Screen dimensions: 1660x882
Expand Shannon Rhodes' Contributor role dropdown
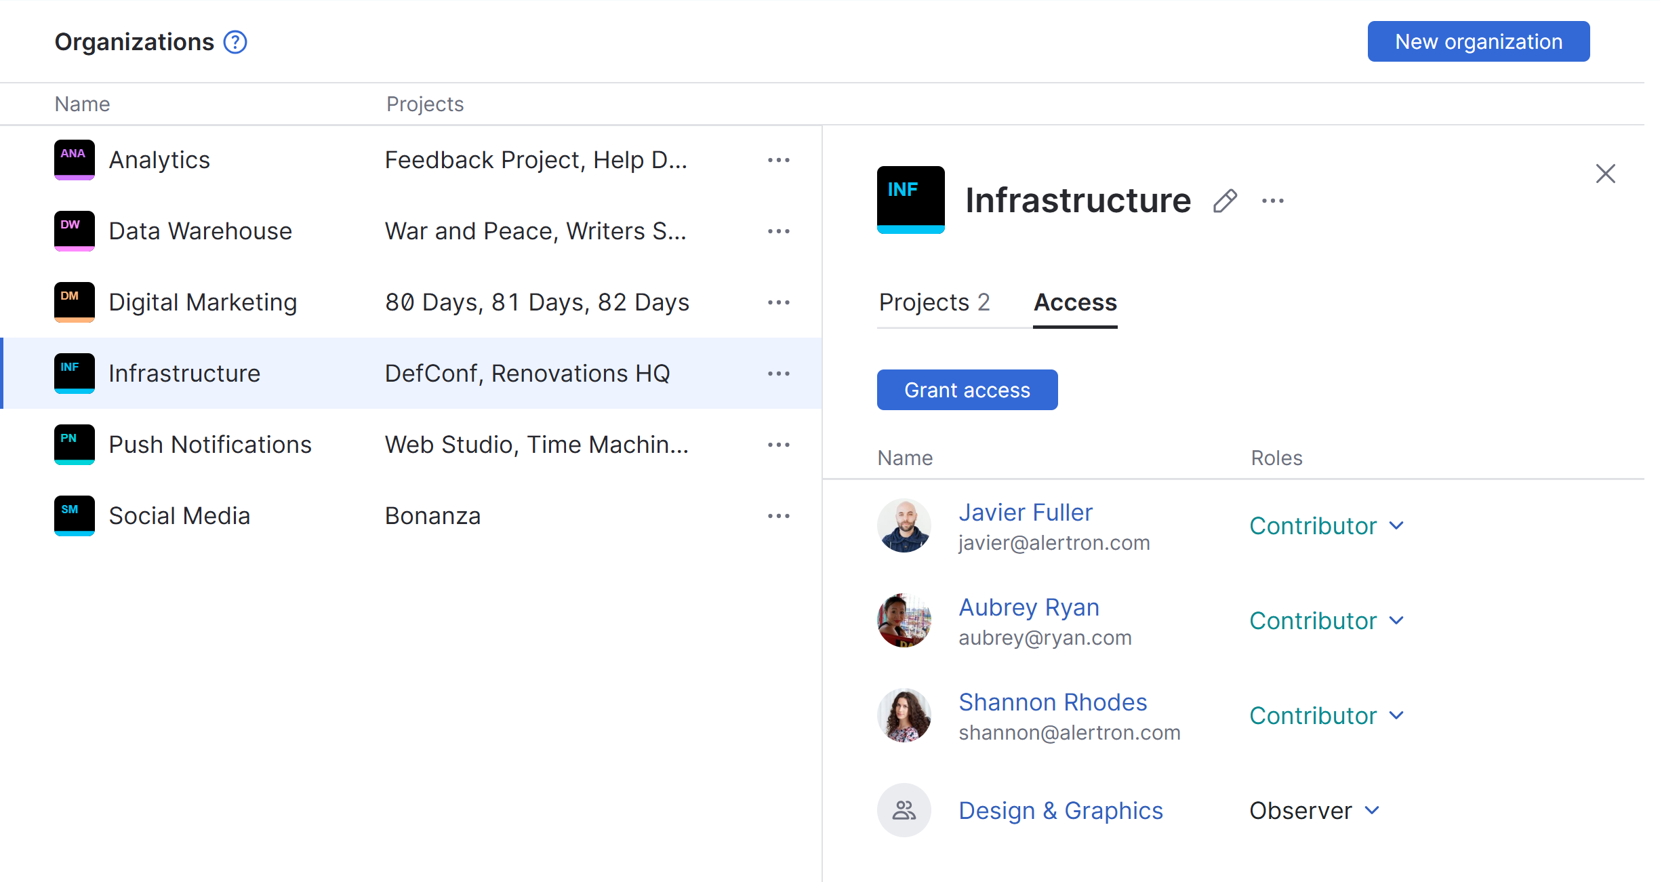tap(1327, 716)
